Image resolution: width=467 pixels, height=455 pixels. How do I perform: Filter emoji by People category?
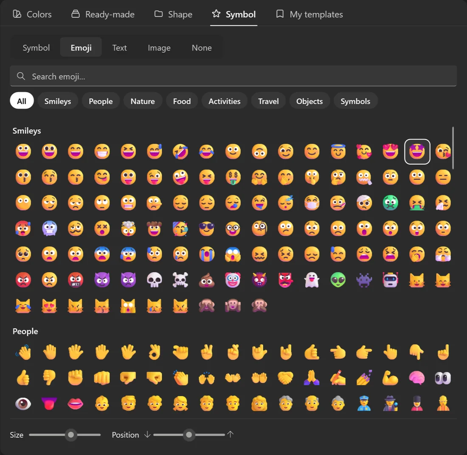tap(101, 101)
